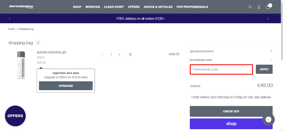This screenshot has width=283, height=131.
Task: Increase quantity with plus button
Action: coord(120,54)
